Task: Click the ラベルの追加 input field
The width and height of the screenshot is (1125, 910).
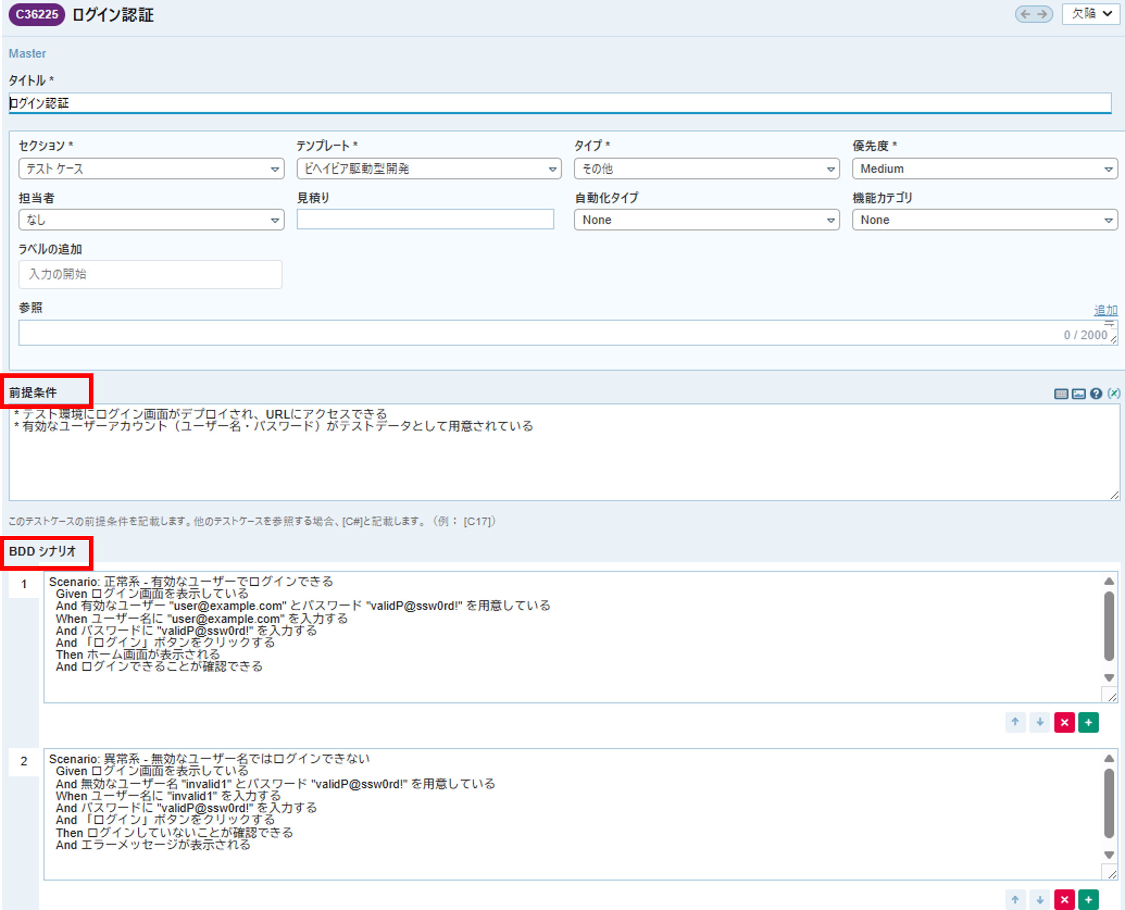Action: 150,274
